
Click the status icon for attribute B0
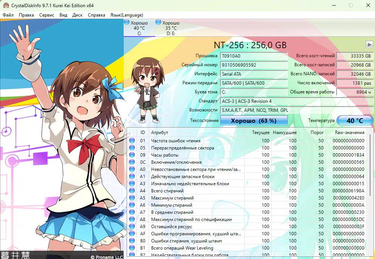click(132, 241)
